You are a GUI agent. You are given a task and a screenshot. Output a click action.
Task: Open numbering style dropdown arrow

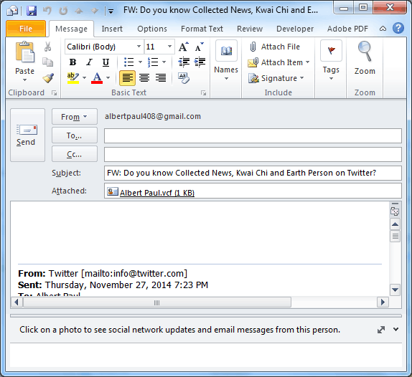pos(164,62)
